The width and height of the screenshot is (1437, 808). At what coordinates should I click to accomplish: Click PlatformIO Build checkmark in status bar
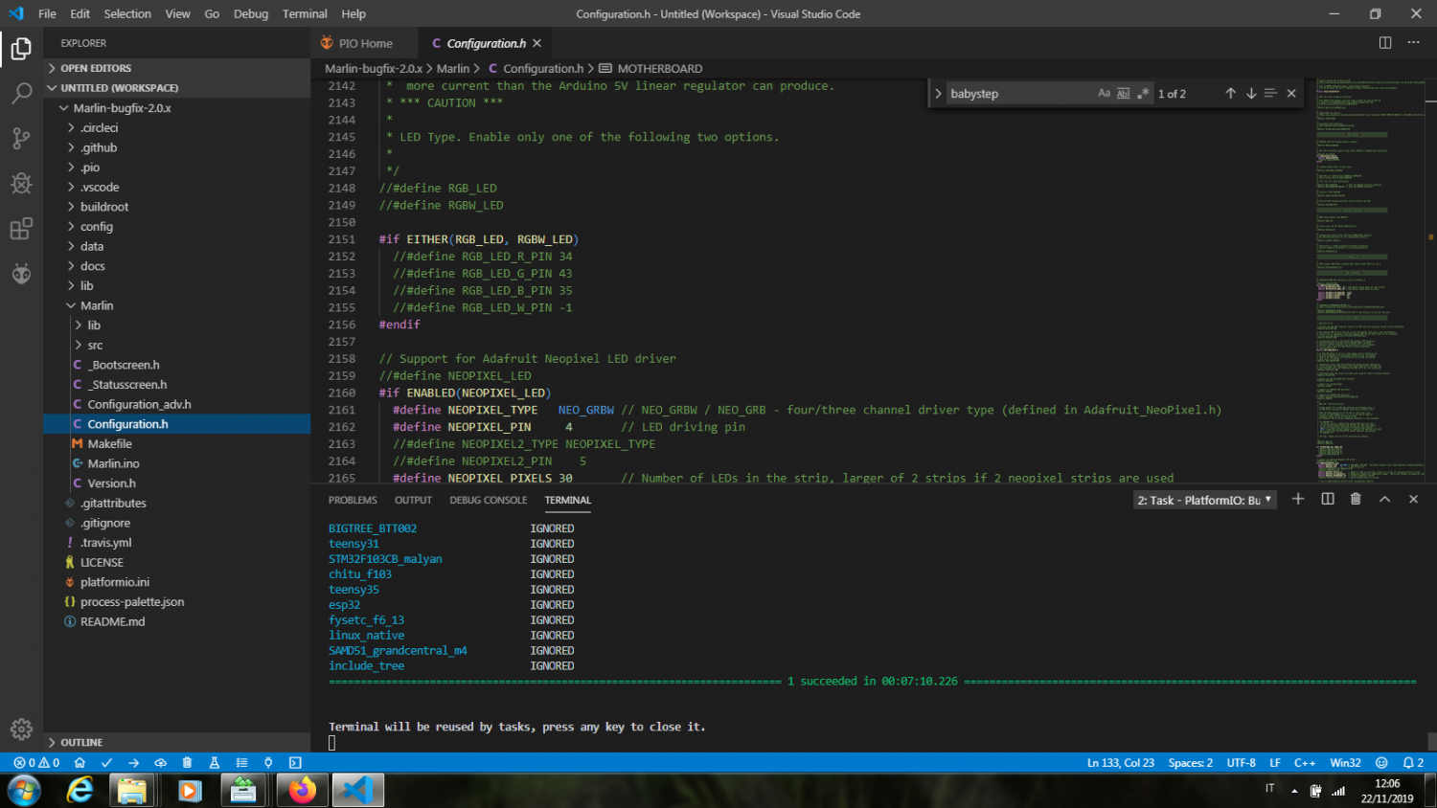(x=106, y=763)
